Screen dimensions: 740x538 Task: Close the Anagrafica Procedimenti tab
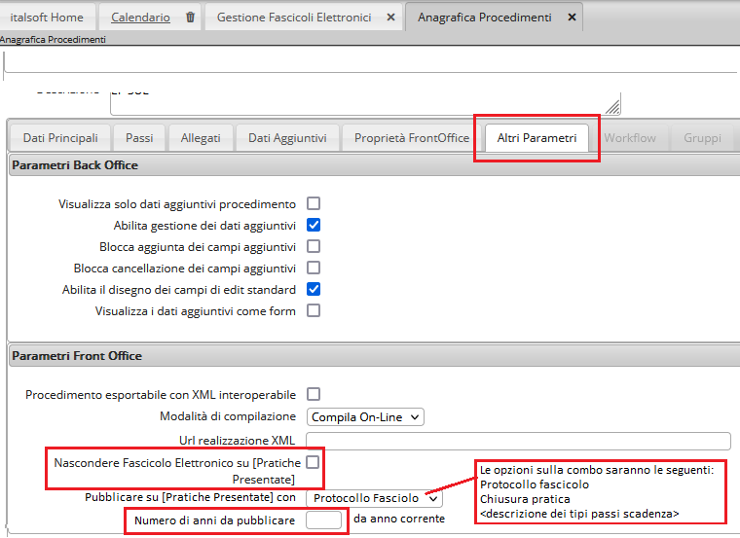tap(572, 18)
